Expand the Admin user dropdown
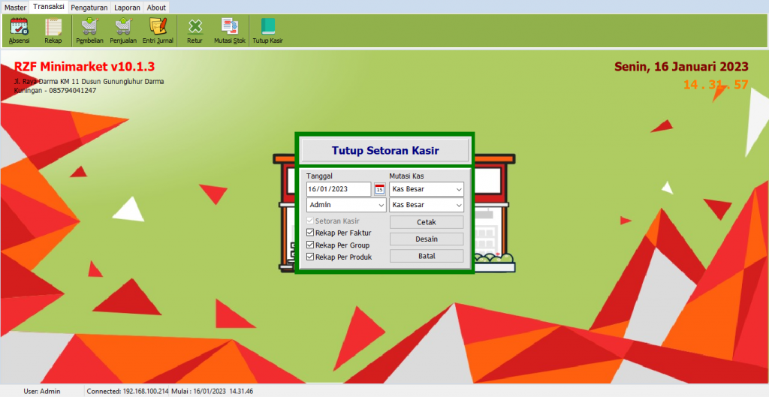The height and width of the screenshot is (397, 769). pos(381,205)
